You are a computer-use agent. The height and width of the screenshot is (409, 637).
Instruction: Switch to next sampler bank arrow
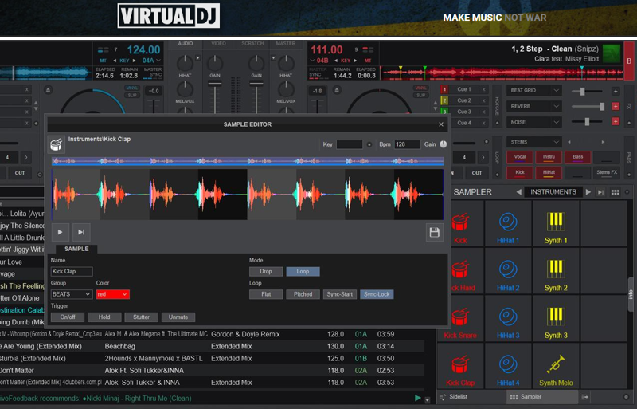[588, 191]
